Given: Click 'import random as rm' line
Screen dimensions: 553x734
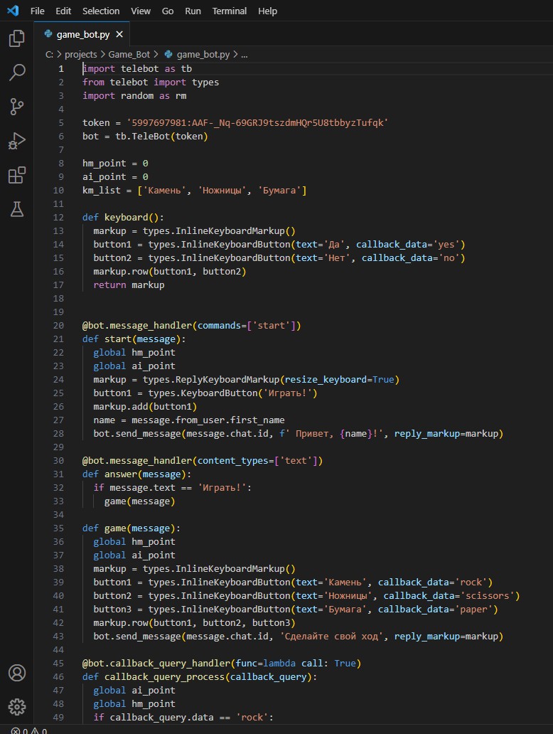Looking at the screenshot, I should (x=134, y=96).
